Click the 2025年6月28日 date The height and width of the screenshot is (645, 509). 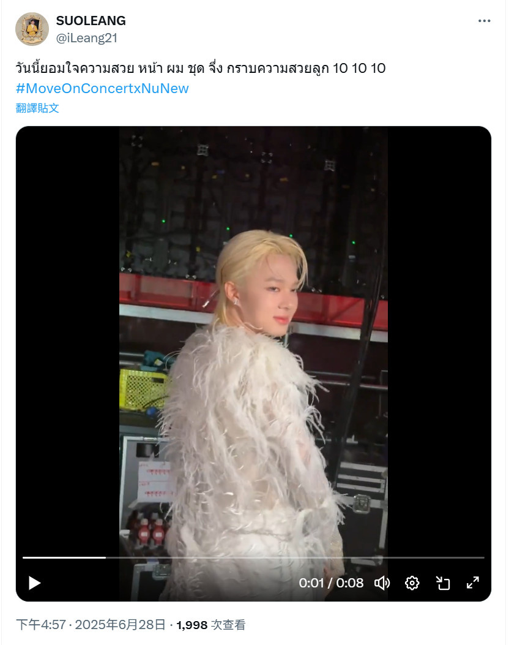pos(120,625)
